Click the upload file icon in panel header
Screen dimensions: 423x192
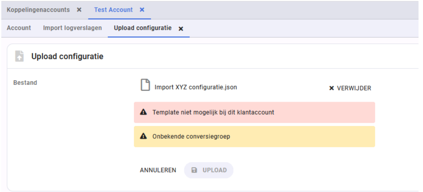tap(19, 56)
